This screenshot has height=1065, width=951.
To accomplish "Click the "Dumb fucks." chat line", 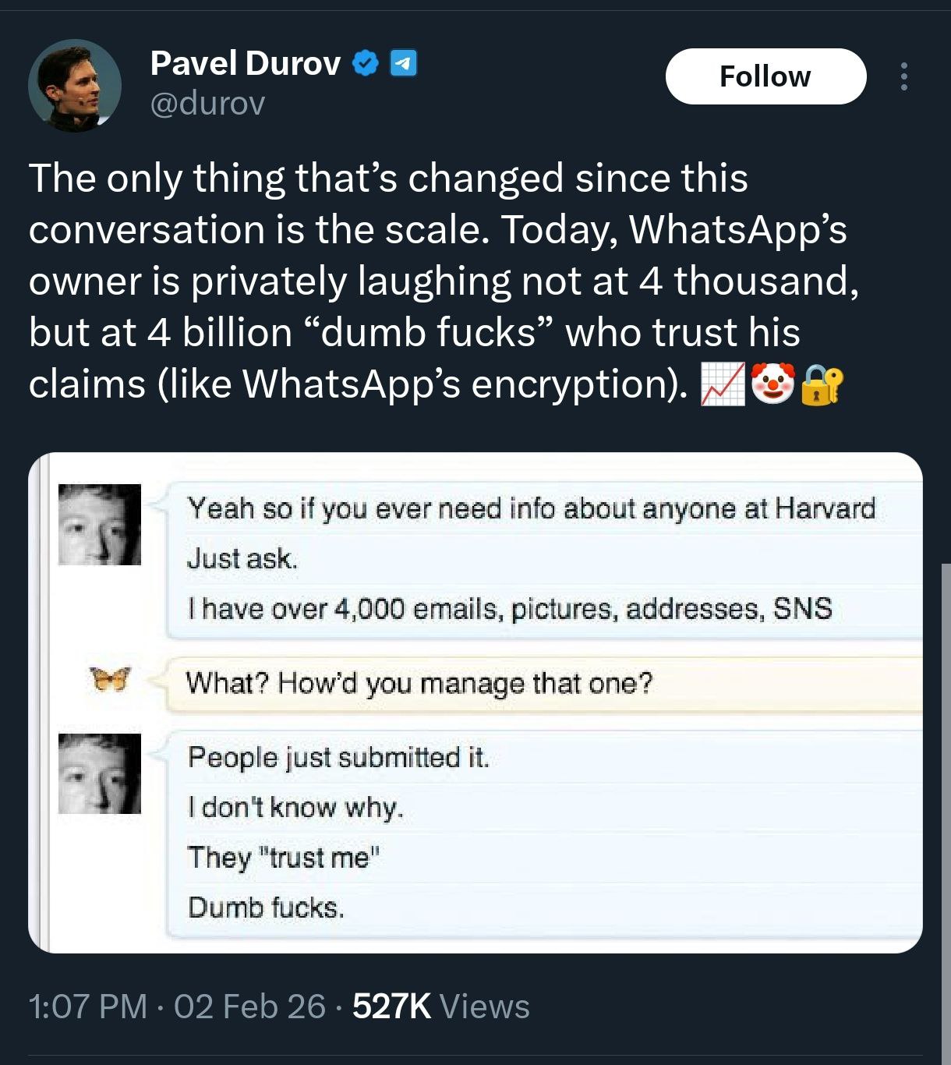I will 266,908.
